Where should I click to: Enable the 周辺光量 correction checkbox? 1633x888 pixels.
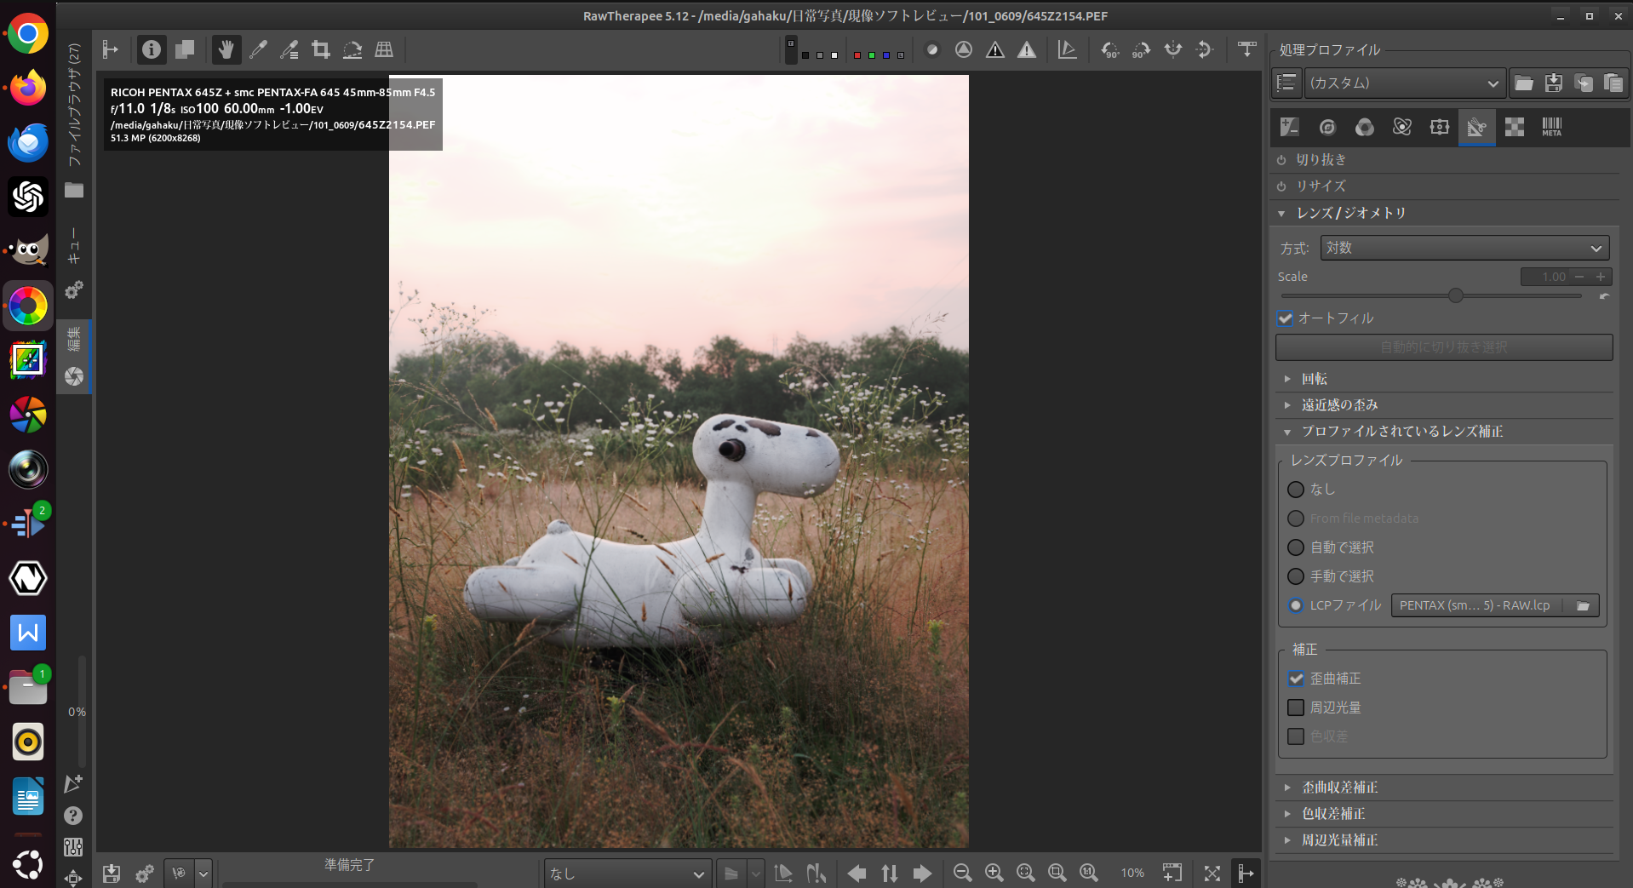click(1296, 708)
